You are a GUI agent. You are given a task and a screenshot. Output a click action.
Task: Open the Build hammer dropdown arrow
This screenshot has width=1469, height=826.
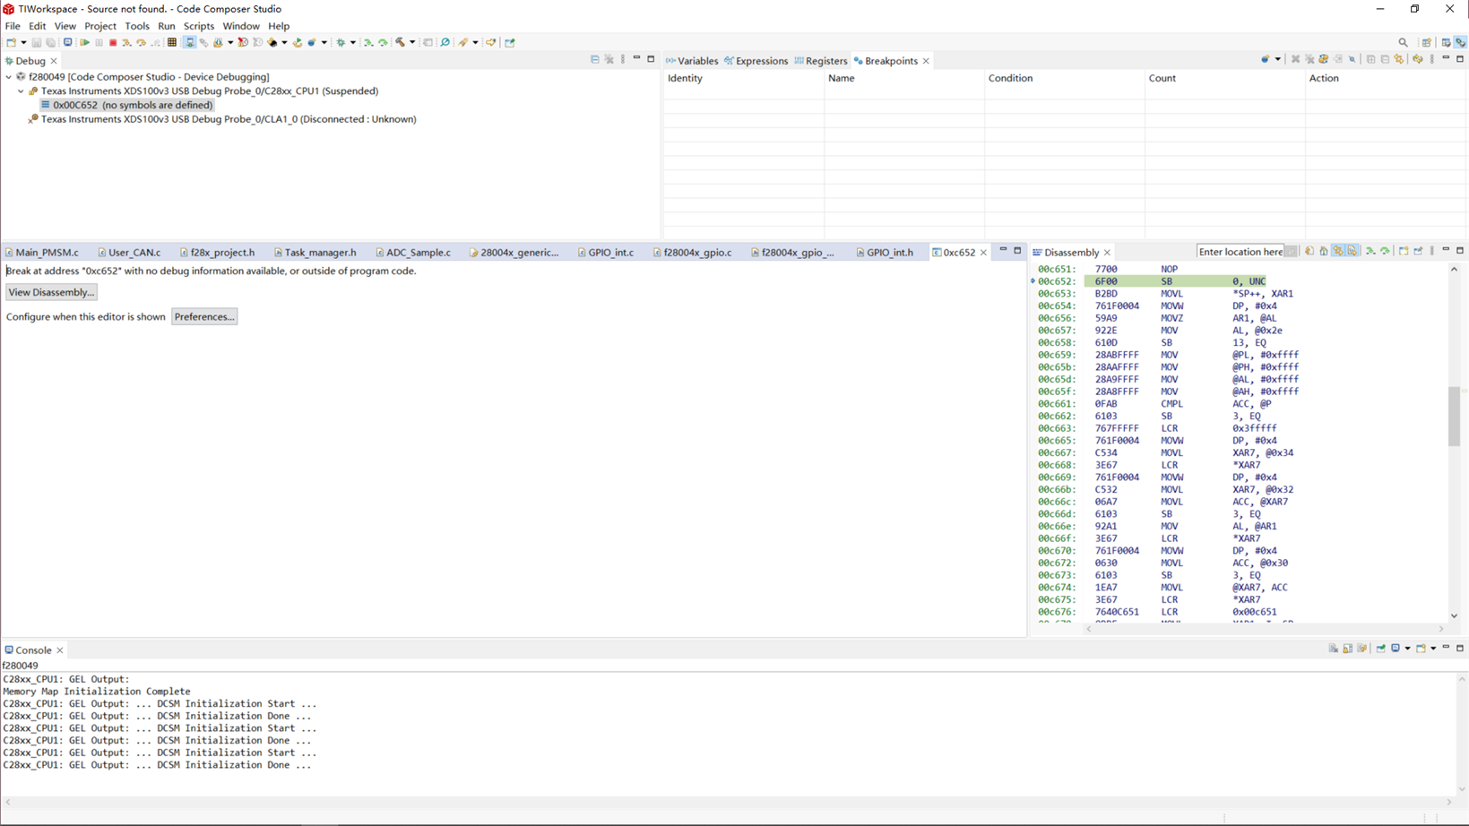(x=412, y=42)
